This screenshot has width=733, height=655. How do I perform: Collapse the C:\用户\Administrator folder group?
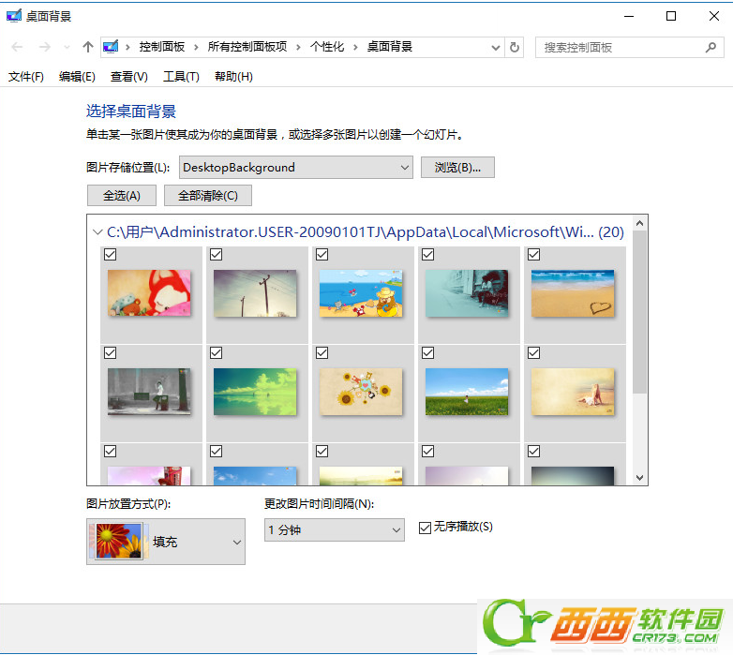[x=97, y=232]
